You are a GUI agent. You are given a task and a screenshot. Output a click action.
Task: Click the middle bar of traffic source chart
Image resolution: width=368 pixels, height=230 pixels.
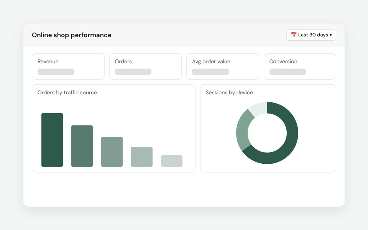(112, 152)
